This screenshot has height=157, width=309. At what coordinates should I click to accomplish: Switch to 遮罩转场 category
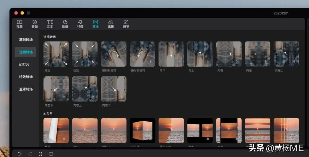click(26, 89)
